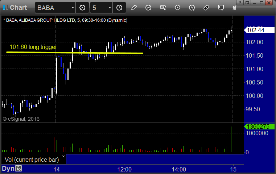
Task: Select the yellow trigger trend line
Action: 75,53
